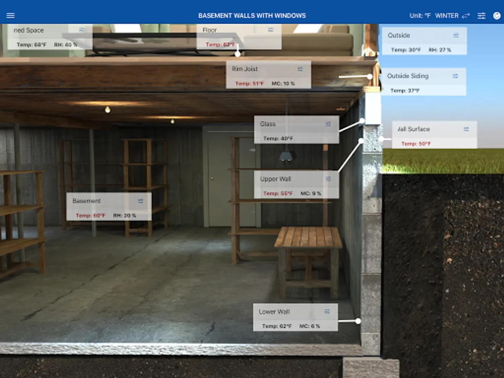Select the Floor Temp 62°F value
The image size is (504, 378).
(x=220, y=45)
